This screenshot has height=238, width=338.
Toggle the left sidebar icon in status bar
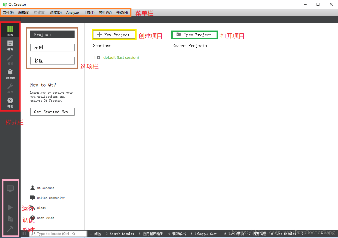click(24, 234)
